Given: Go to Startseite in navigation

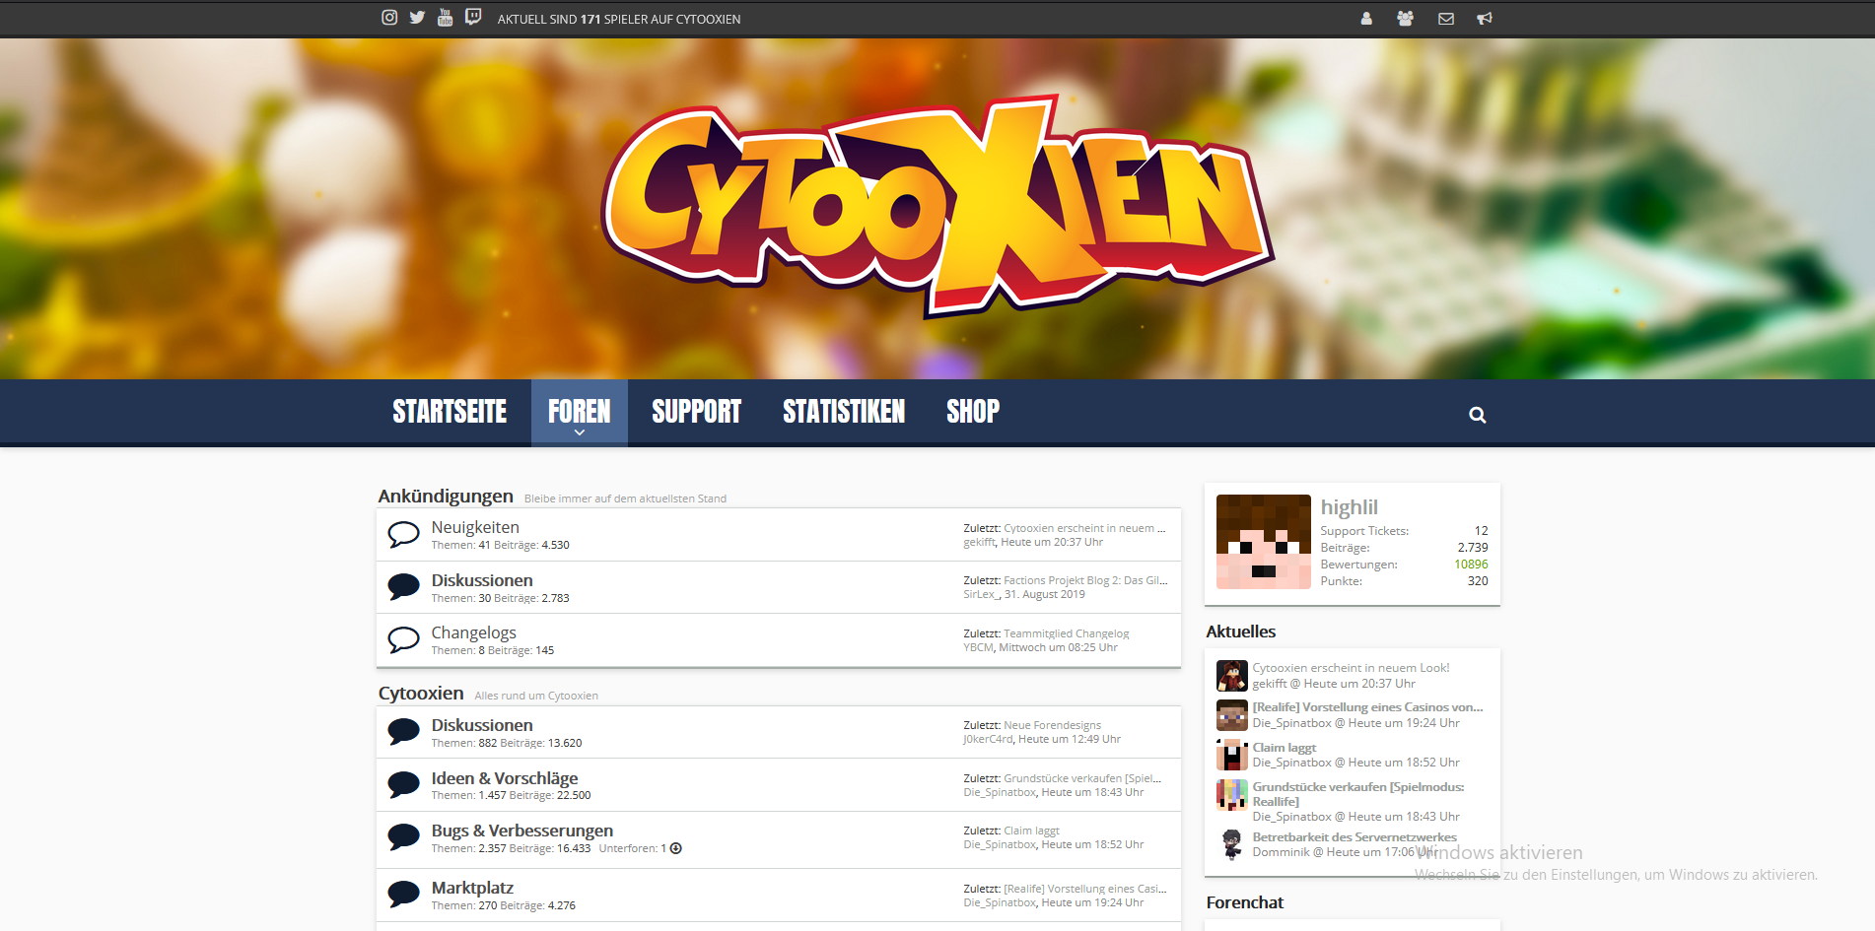Looking at the screenshot, I should pyautogui.click(x=450, y=412).
